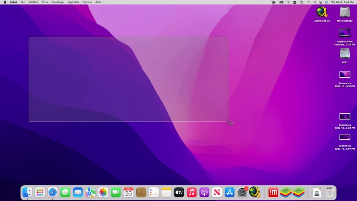Image resolution: width=357 pixels, height=201 pixels.
Task: Open the Apple menu
Action: tap(5, 2)
